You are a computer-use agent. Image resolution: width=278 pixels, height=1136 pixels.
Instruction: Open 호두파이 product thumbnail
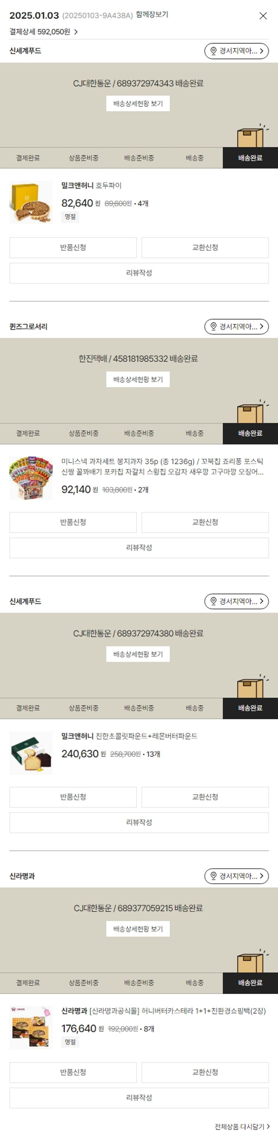(31, 203)
